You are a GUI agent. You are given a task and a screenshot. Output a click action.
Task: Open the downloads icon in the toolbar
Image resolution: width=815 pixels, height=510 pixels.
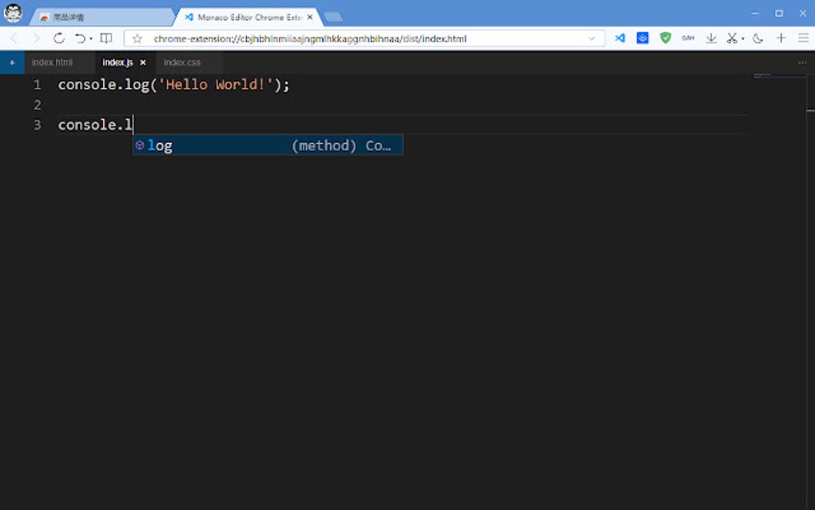pyautogui.click(x=711, y=38)
